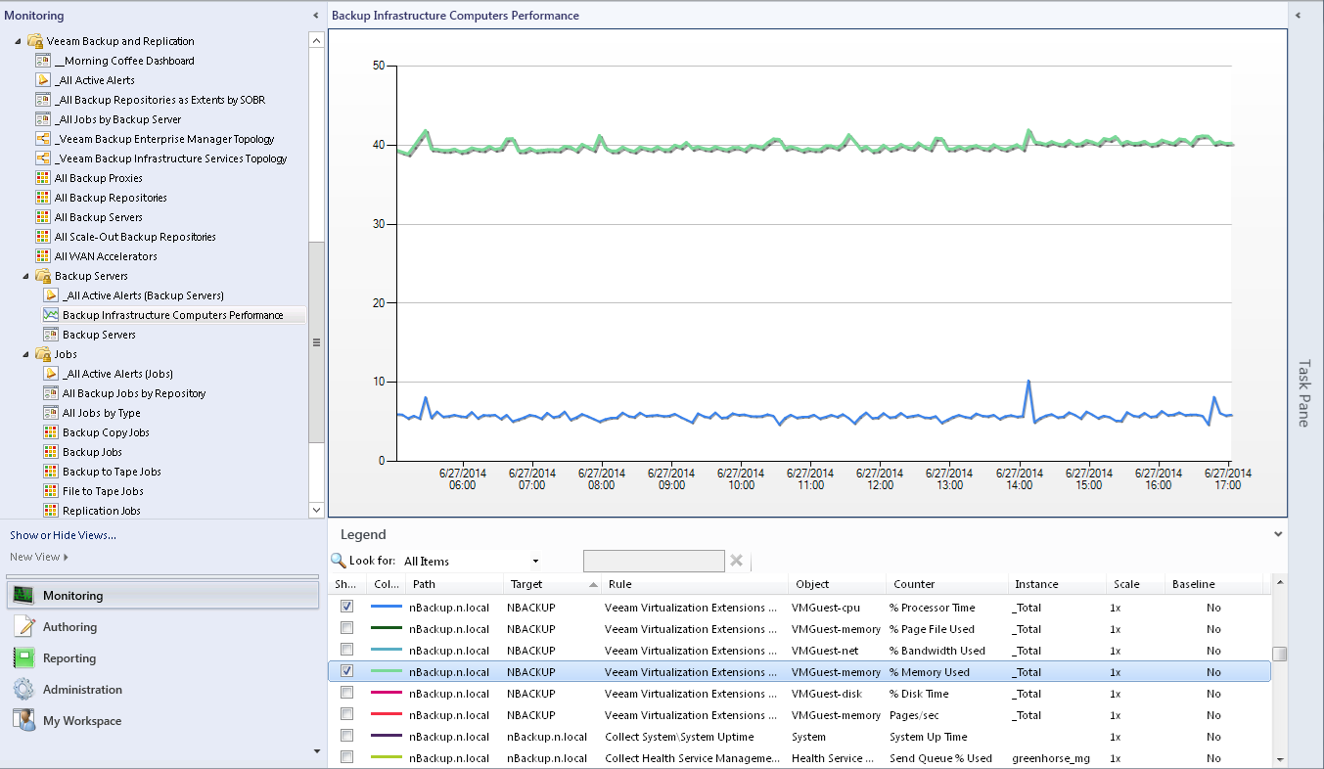
Task: Open Show or Hide Views link
Action: tap(63, 535)
